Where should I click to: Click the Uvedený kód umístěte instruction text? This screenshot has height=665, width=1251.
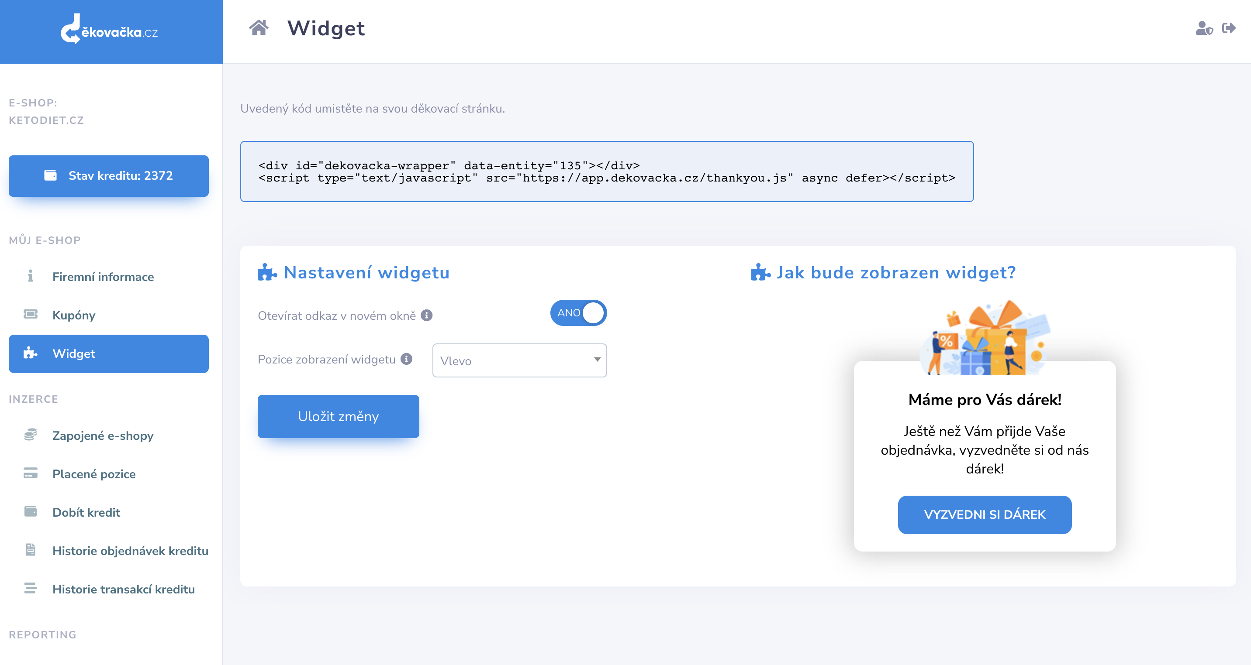[373, 109]
